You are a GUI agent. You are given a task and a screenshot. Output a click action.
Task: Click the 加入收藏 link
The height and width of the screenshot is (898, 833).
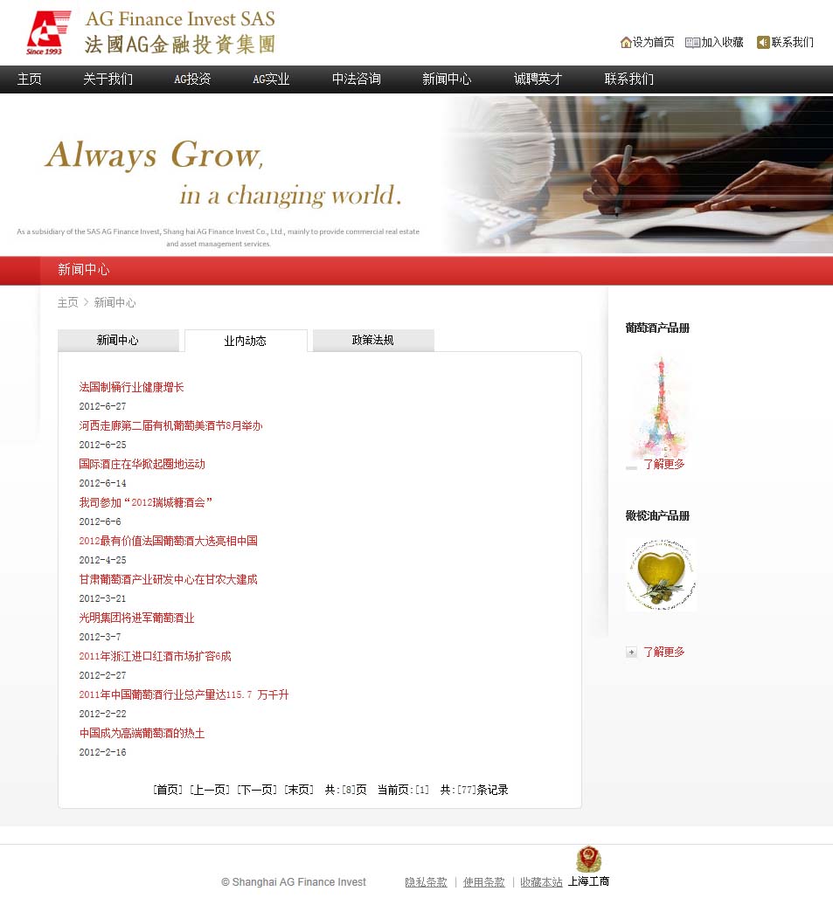[723, 43]
